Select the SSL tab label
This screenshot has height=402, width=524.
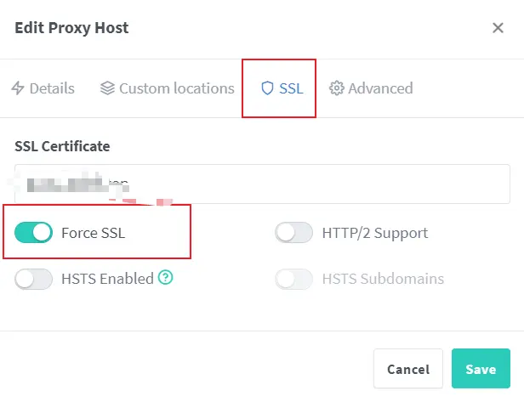pyautogui.click(x=291, y=88)
